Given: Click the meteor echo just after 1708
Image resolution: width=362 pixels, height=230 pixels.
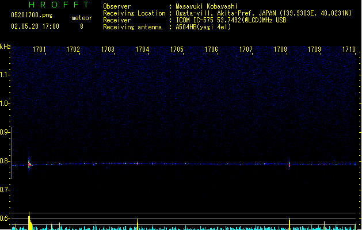Looking at the screenshot, I should point(289,164).
